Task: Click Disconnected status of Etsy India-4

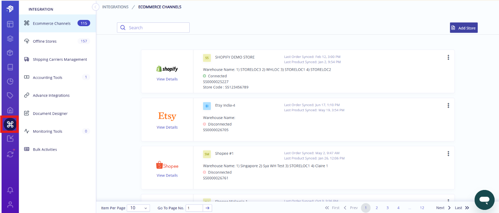Action: (217, 124)
